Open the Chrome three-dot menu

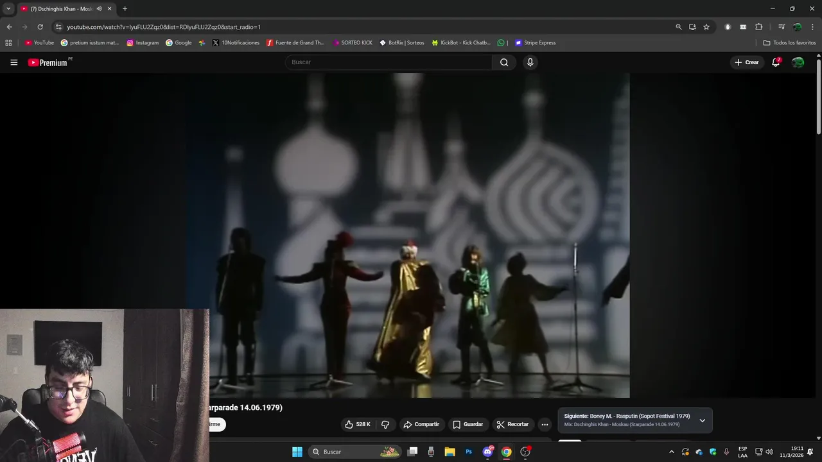point(812,27)
